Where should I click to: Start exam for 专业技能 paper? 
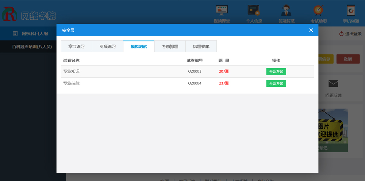[276, 83]
